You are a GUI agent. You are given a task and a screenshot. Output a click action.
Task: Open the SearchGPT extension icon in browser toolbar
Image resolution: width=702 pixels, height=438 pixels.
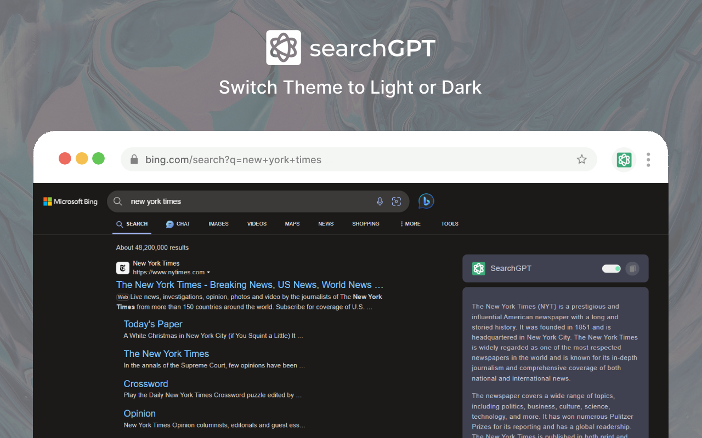tap(624, 160)
